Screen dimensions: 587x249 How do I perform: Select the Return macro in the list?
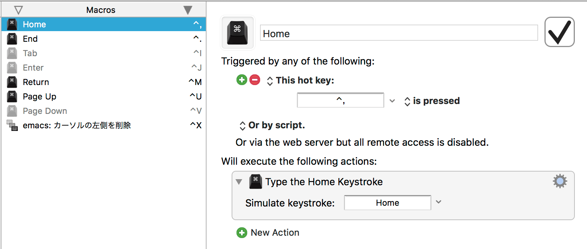[104, 82]
